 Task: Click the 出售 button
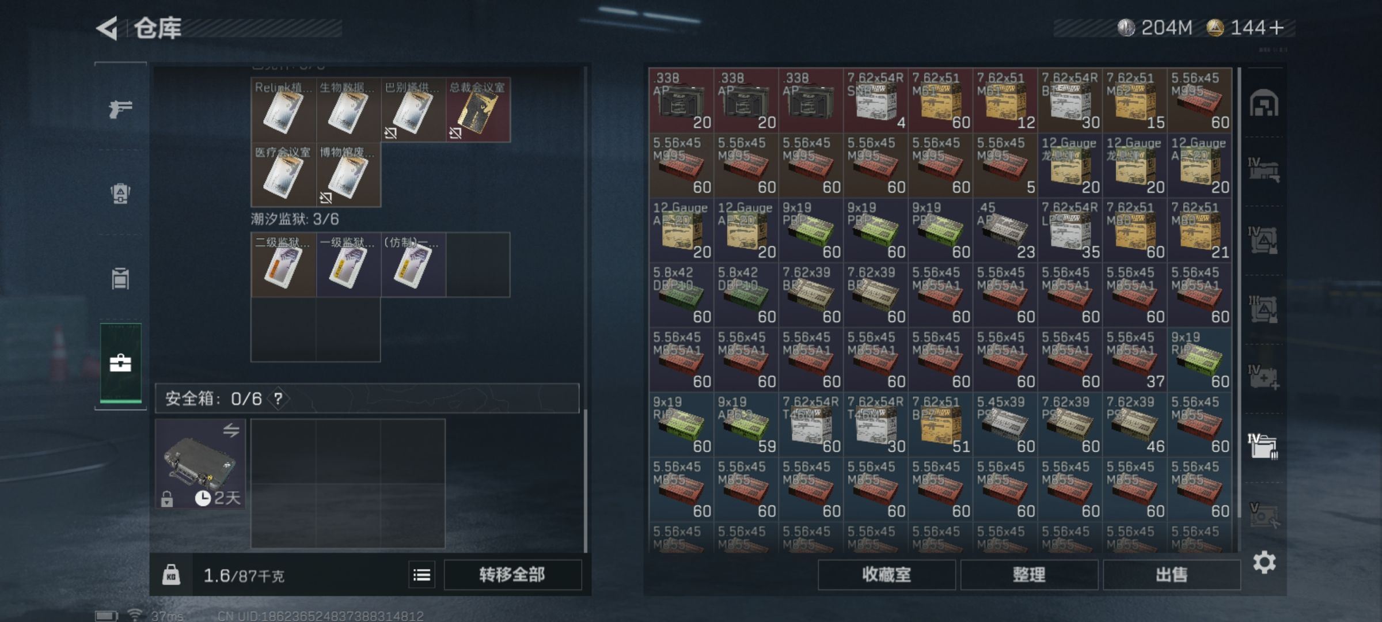[x=1172, y=575]
